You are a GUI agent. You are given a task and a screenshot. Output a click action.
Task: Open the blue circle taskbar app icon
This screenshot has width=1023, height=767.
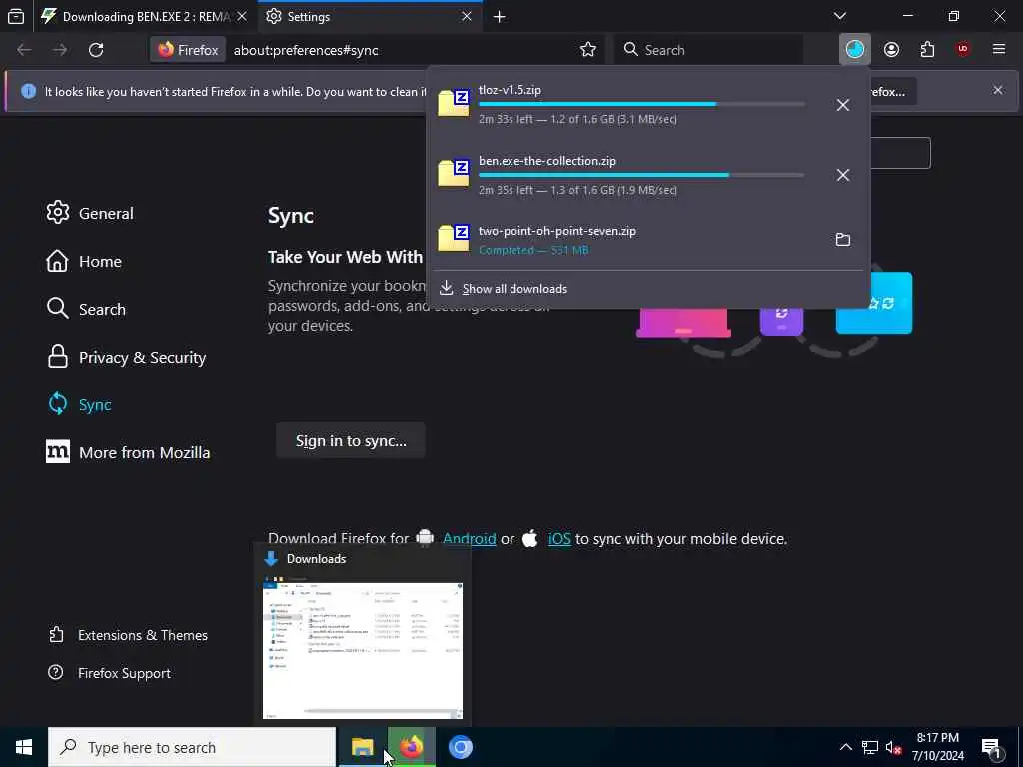pos(460,747)
